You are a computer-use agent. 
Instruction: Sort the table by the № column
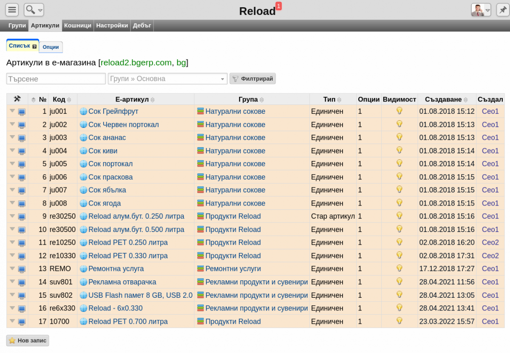pyautogui.click(x=38, y=99)
